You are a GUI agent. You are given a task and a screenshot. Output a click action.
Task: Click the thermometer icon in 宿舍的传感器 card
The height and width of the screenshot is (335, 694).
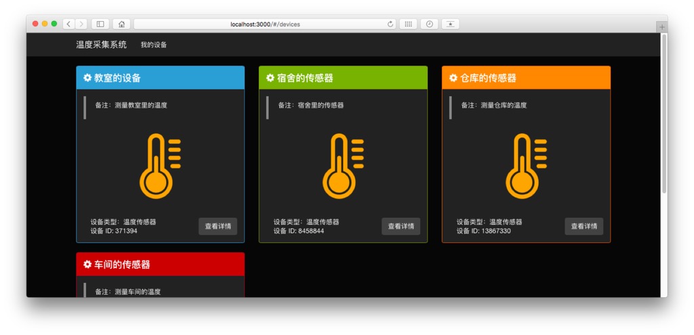pyautogui.click(x=343, y=166)
